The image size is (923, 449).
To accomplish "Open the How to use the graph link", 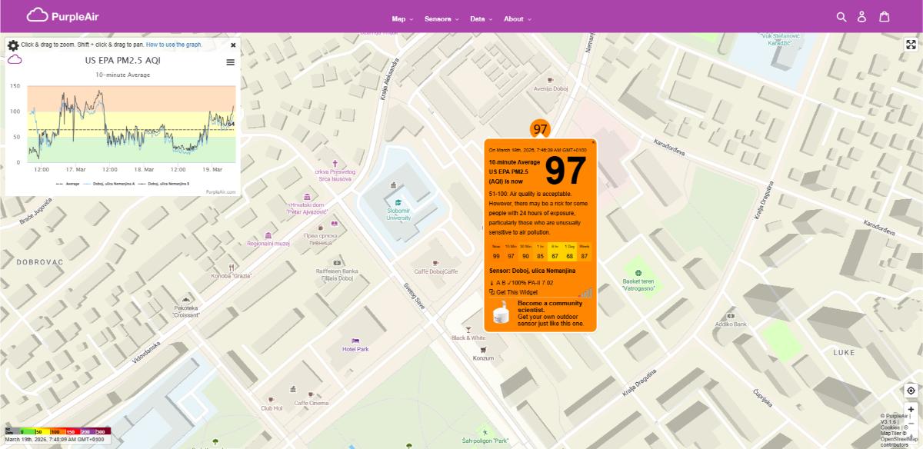I will point(174,45).
